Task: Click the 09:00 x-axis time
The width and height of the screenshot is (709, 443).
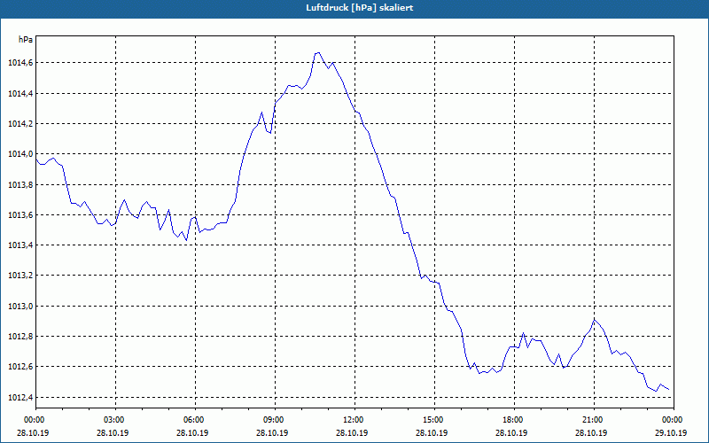Action: coord(272,420)
